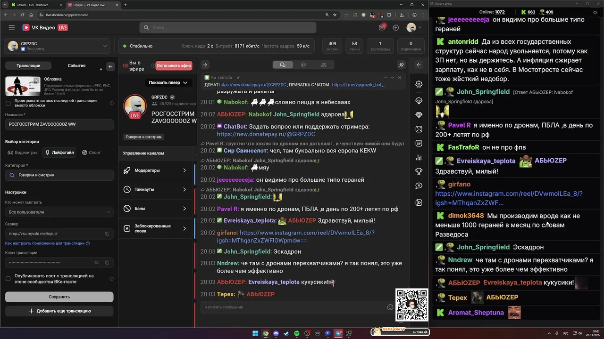The width and height of the screenshot is (604, 339).
Task: Open Баны section
Action: [x=156, y=208]
